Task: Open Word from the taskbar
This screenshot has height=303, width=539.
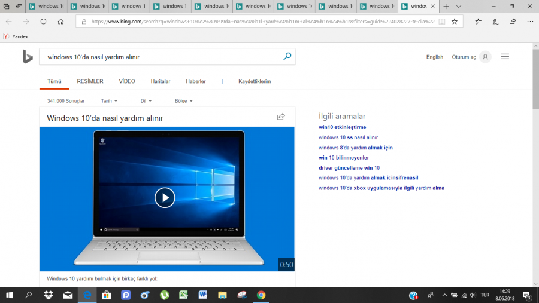Action: [203, 295]
